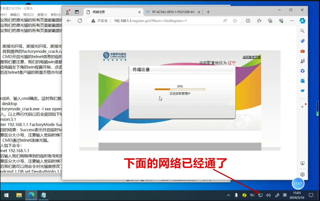Open a new browser tab
320x201 pixels.
tap(208, 12)
